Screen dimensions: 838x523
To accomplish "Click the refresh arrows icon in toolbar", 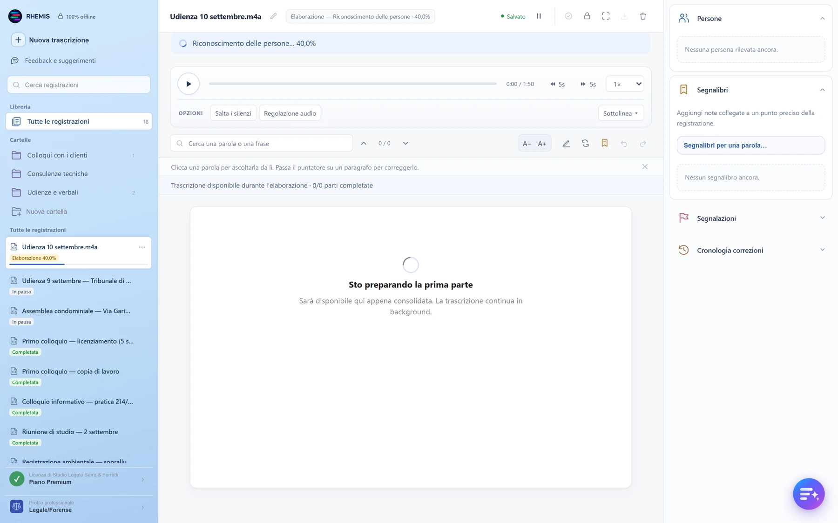I will 585,144.
